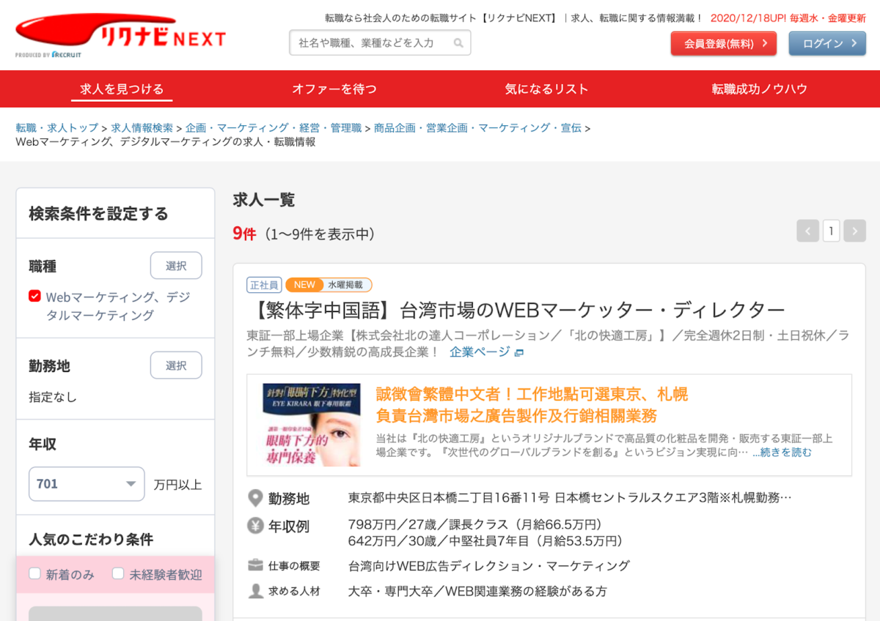Go to previous results page arrow

807,231
